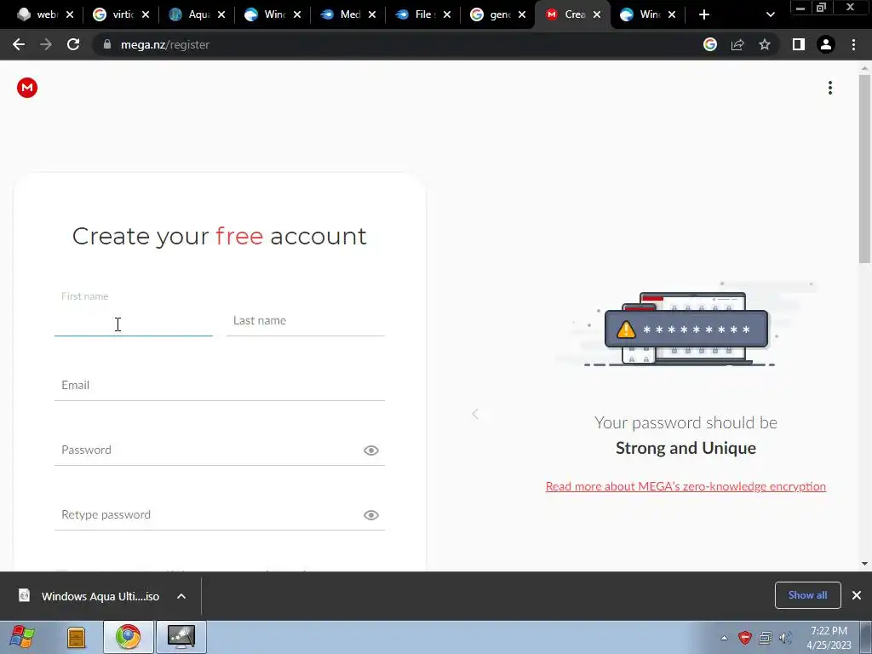872x654 pixels.
Task: Open the MEGA page three-dot menu
Action: [829, 88]
